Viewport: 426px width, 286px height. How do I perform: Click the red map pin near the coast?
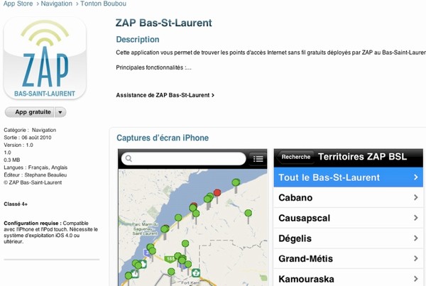click(x=217, y=193)
